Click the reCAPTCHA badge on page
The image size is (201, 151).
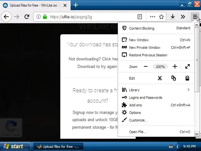tap(11, 127)
